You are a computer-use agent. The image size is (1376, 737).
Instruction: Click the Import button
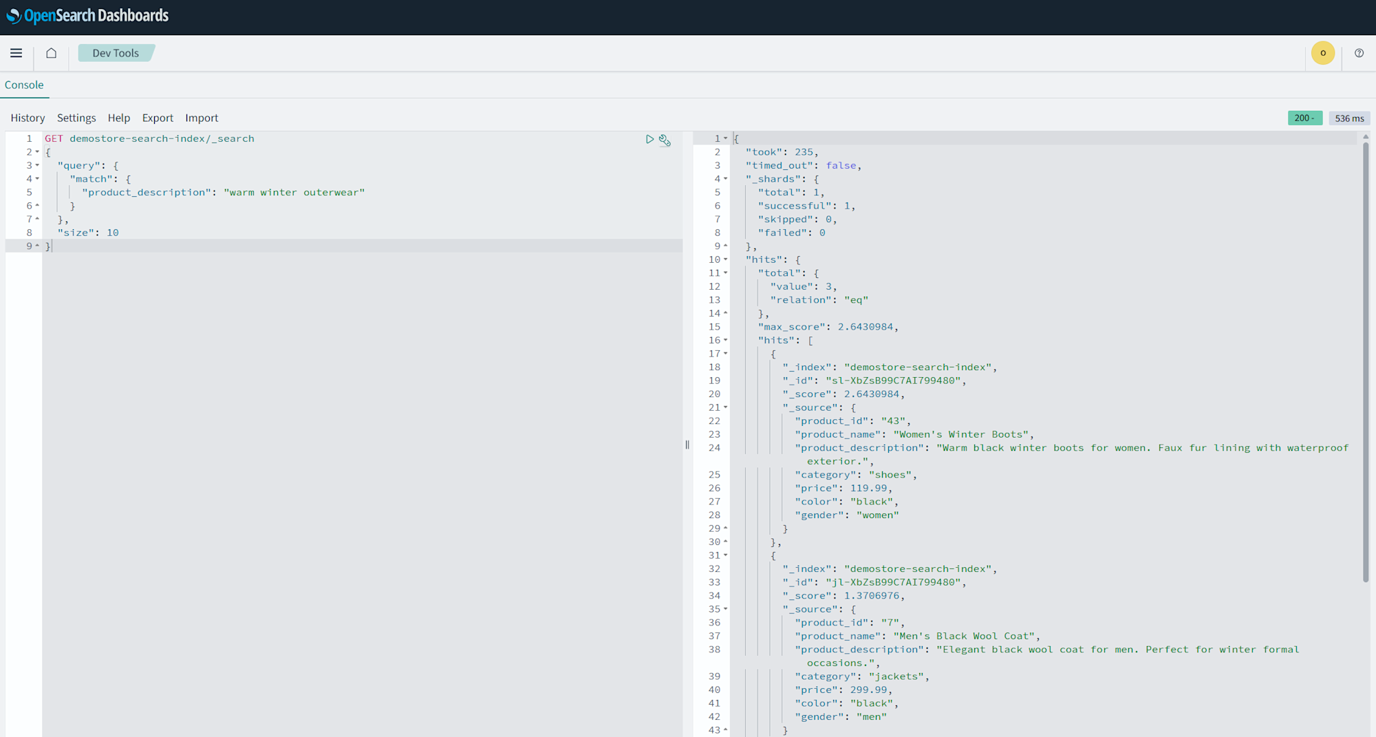(202, 118)
